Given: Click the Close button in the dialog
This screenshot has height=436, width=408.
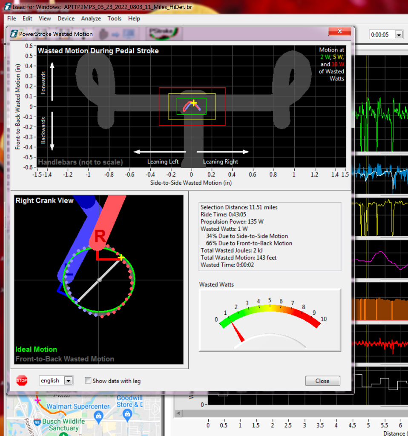Looking at the screenshot, I should tap(322, 381).
